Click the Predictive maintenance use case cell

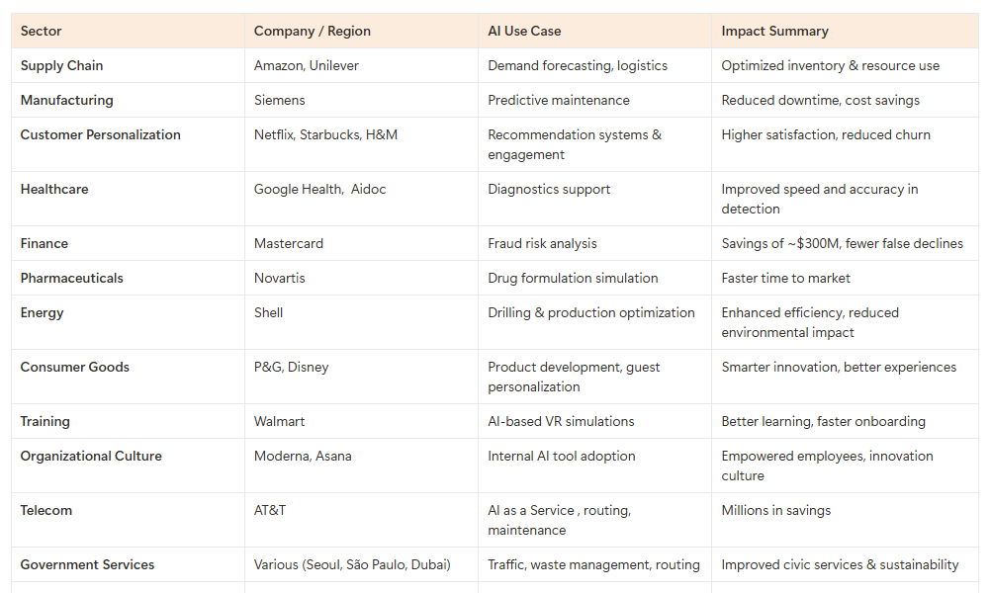[559, 101]
